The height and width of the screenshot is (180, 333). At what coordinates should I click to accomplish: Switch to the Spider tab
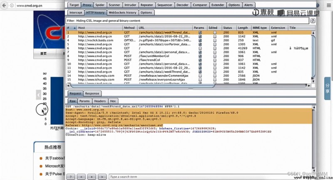pos(100,5)
